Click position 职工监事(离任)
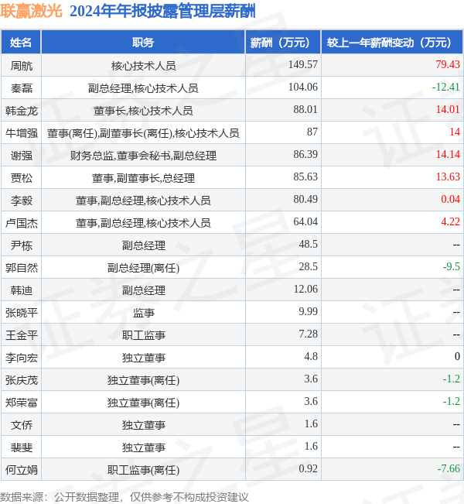464x504 pixels. click(143, 470)
